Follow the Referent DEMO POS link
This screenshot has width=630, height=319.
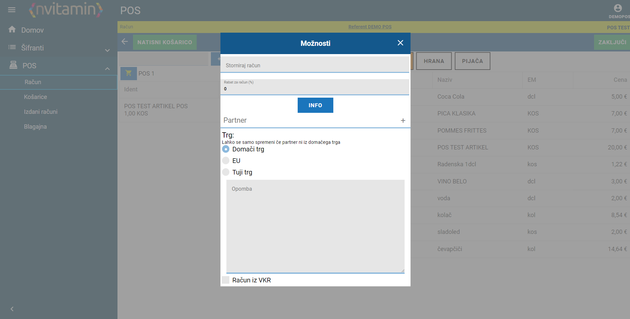pos(370,27)
